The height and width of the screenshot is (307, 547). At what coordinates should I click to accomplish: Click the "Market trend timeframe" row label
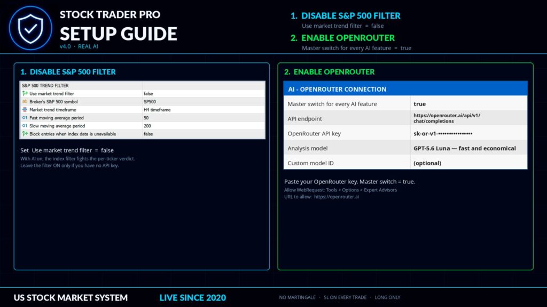53,110
